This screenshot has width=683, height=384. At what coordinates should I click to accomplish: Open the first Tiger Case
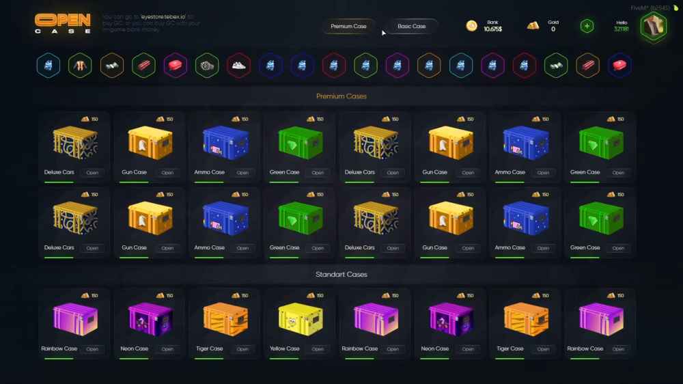coord(242,349)
